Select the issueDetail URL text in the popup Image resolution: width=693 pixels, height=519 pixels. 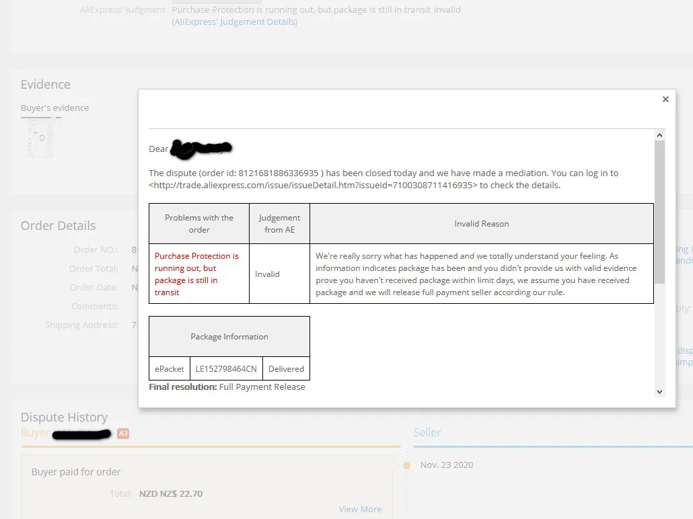(x=313, y=185)
